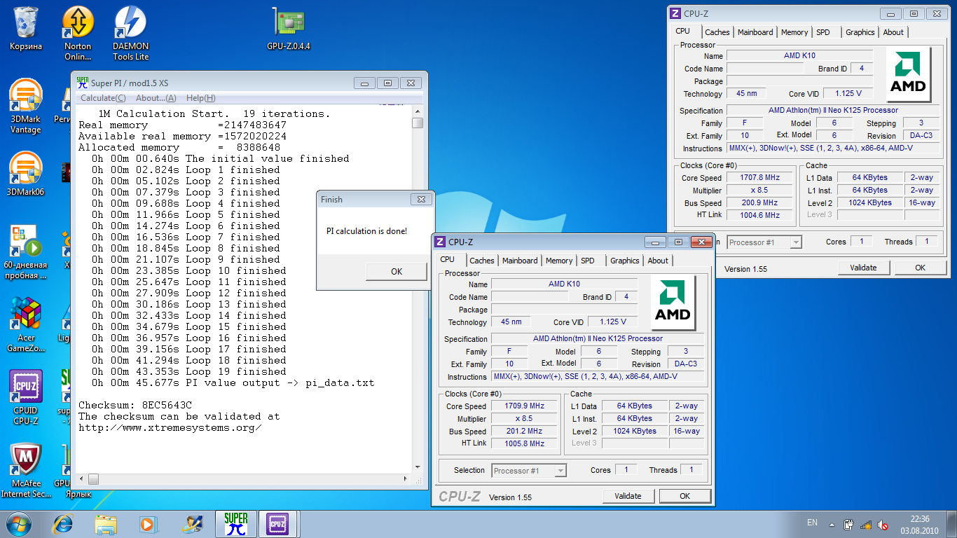Switch to Memory tab in front CPU-Z
The height and width of the screenshot is (538, 957).
(559, 261)
